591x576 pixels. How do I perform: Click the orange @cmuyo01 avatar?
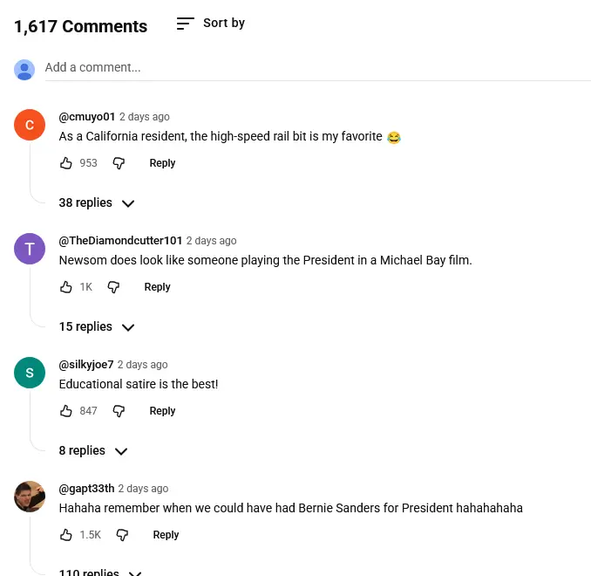[30, 126]
